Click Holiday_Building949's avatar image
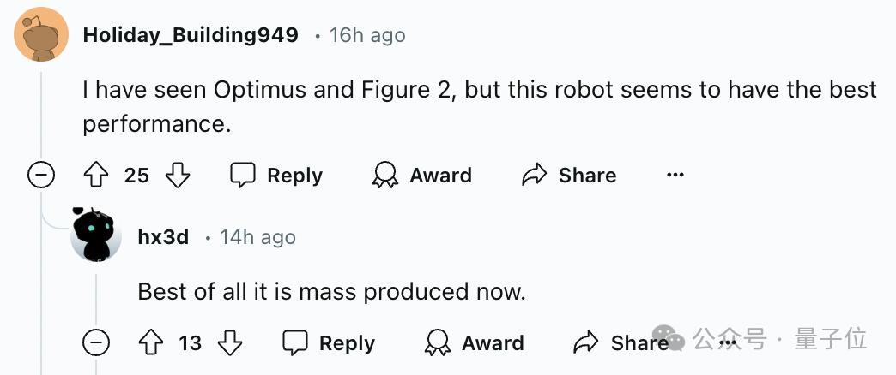The height and width of the screenshot is (375, 896). (41, 35)
